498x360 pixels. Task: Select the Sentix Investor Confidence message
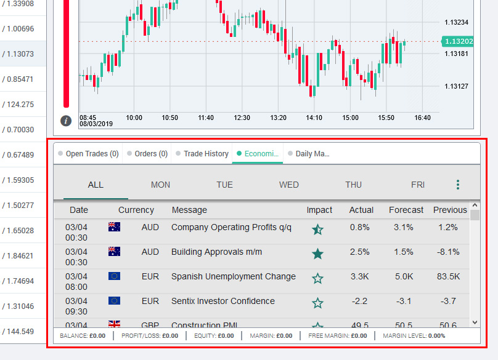point(223,301)
